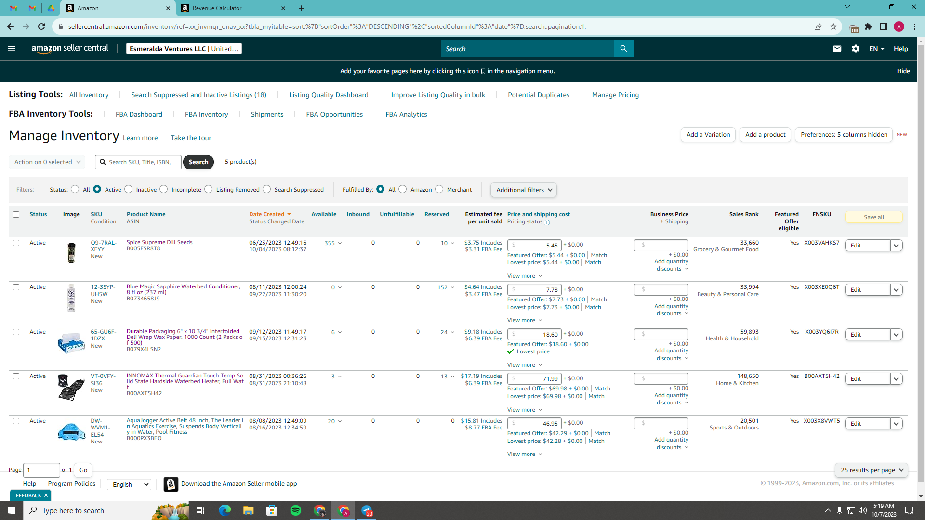Open the browser extensions puzzle icon
Viewport: 925px width, 520px height.
(x=868, y=26)
